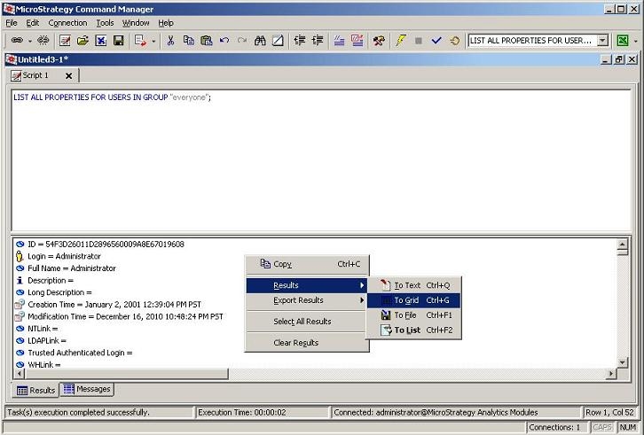
Task: Open a script with the folder icon
Action: 82,40
